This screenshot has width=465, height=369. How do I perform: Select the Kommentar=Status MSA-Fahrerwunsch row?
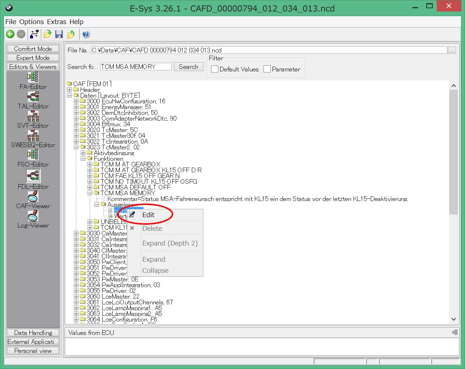(257, 199)
